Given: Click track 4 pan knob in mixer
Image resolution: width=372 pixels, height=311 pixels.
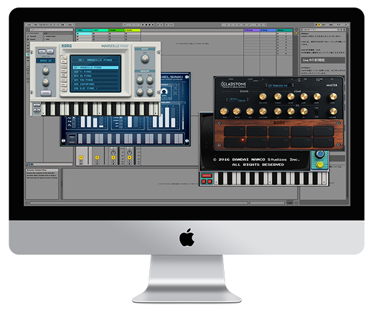Looking at the screenshot, I should pyautogui.click(x=130, y=152).
